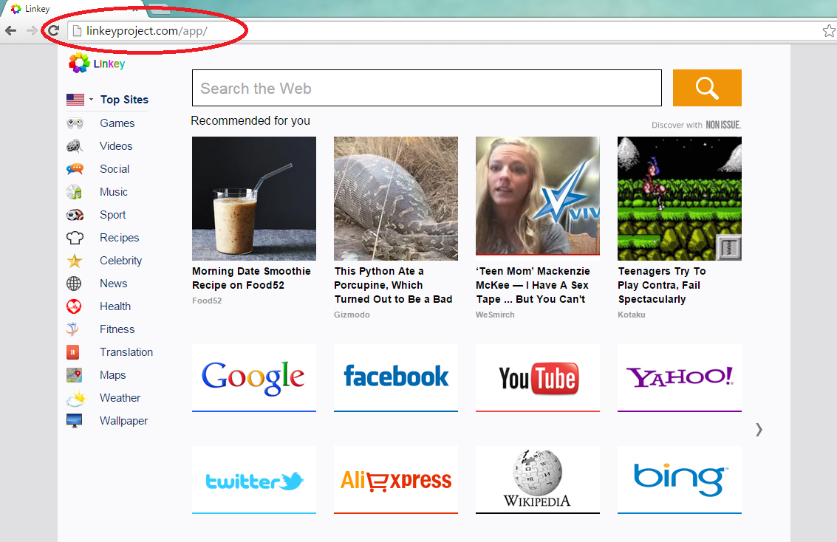Viewport: 837px width, 542px height.
Task: Open the Health category link
Action: point(115,306)
